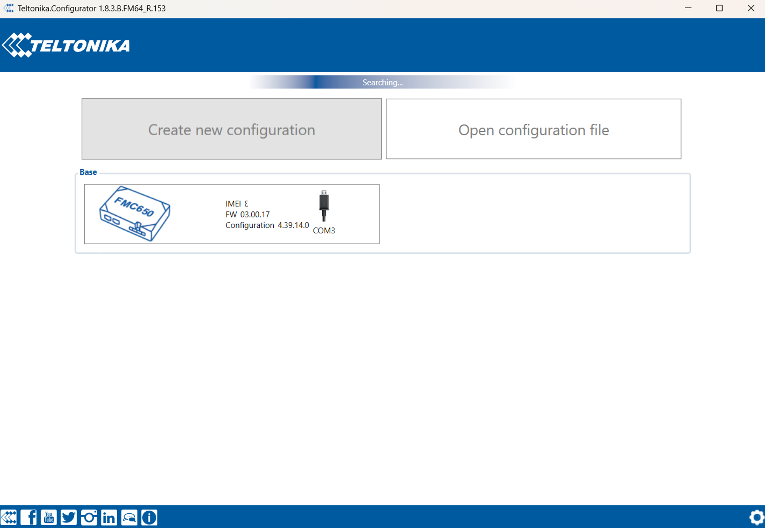Viewport: 765px width, 528px height.
Task: Click Create new configuration button
Action: [x=231, y=129]
